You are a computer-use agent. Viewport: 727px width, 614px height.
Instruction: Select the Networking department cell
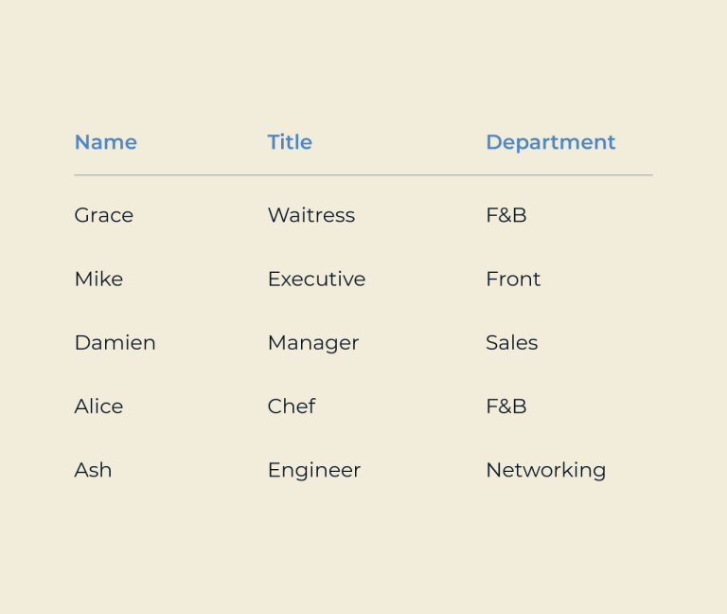pos(545,471)
